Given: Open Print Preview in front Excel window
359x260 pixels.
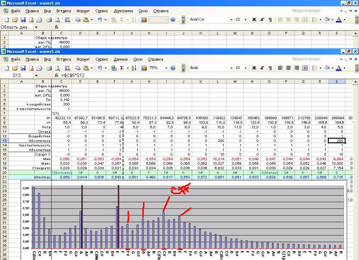Looking at the screenshot, I should [x=57, y=68].
